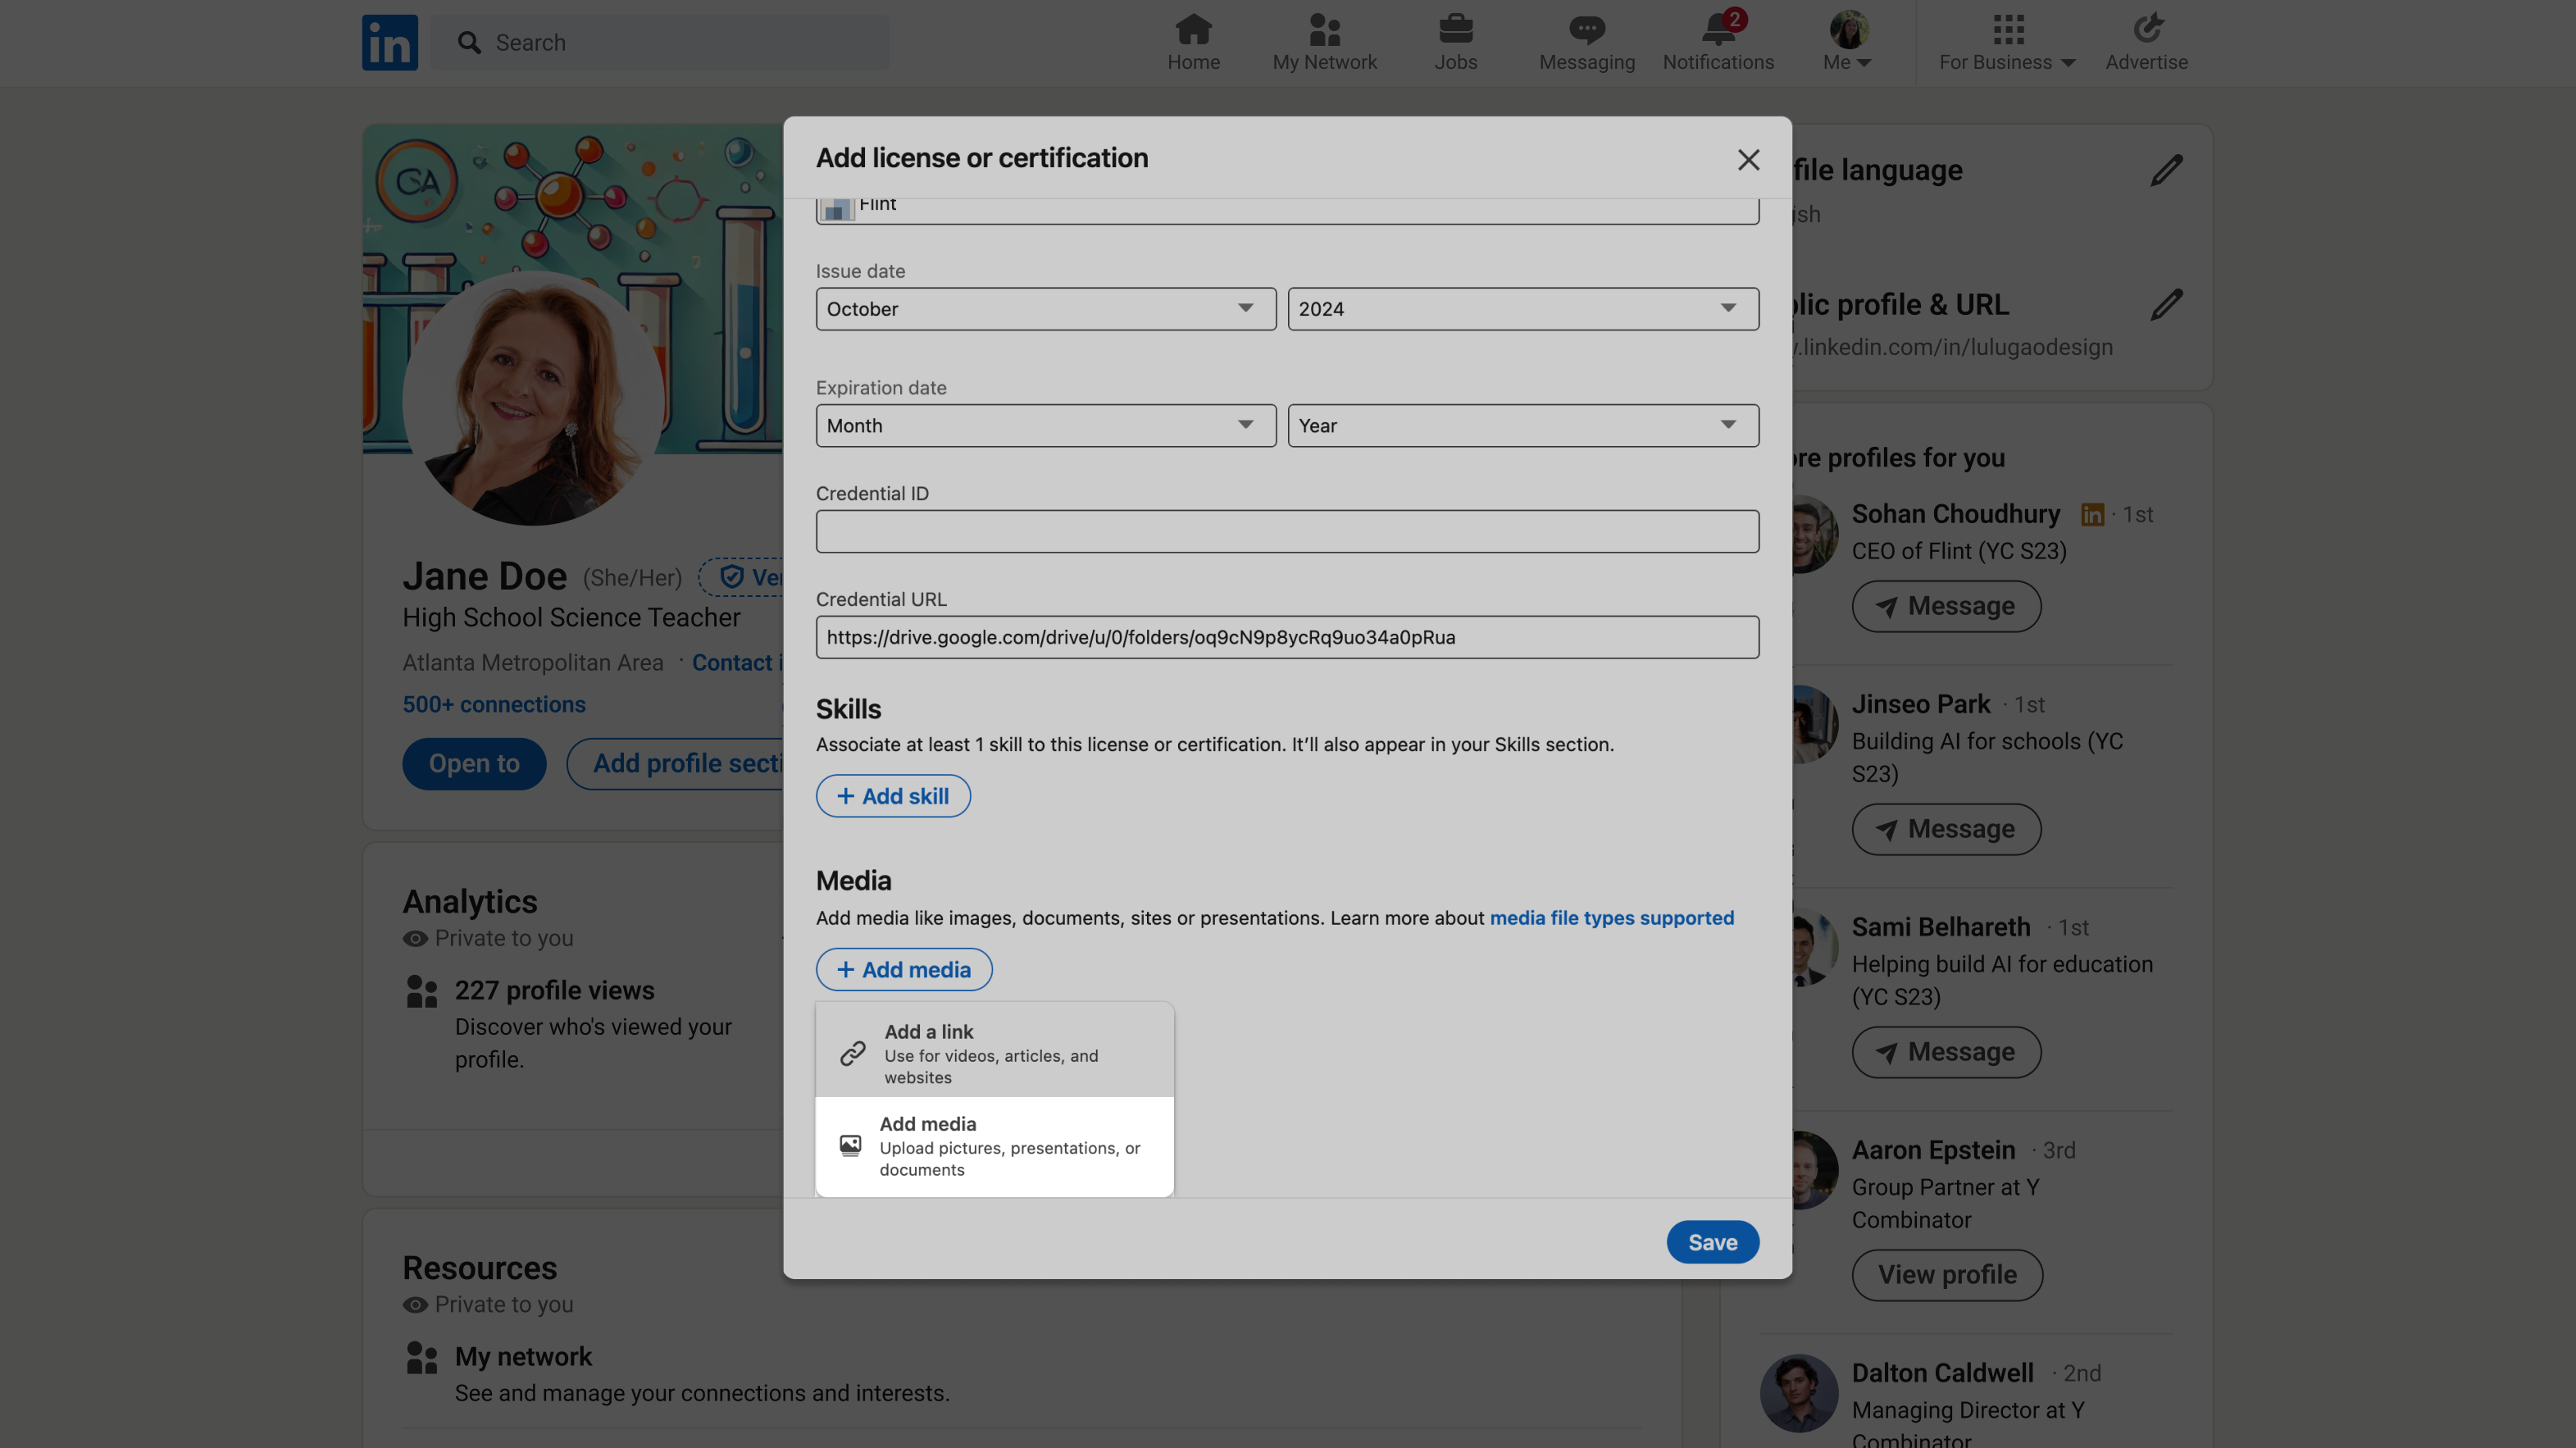Open the Expiration date Month dropdown

1045,425
